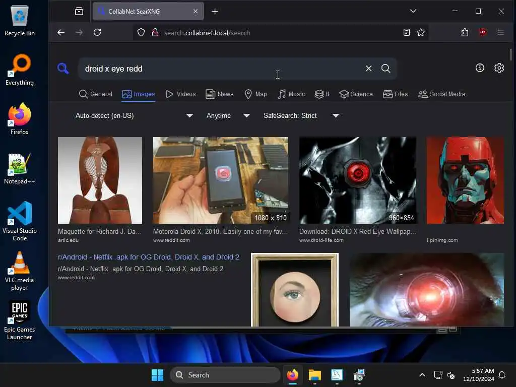Select Everything desktop shortcut
The height and width of the screenshot is (387, 516).
tap(20, 70)
